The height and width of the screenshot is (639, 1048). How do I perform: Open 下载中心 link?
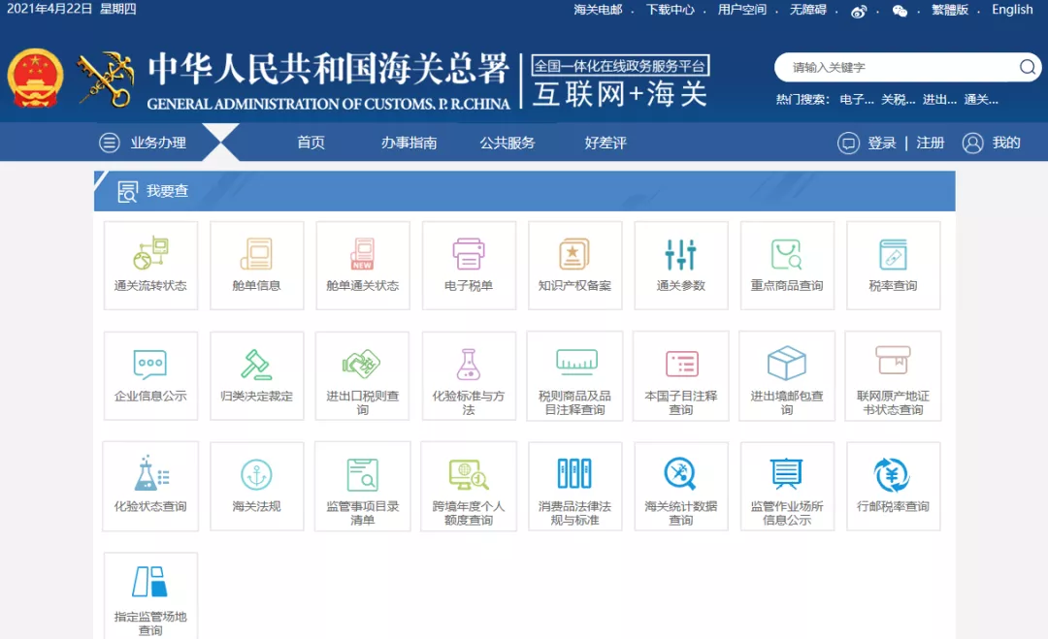click(x=670, y=10)
